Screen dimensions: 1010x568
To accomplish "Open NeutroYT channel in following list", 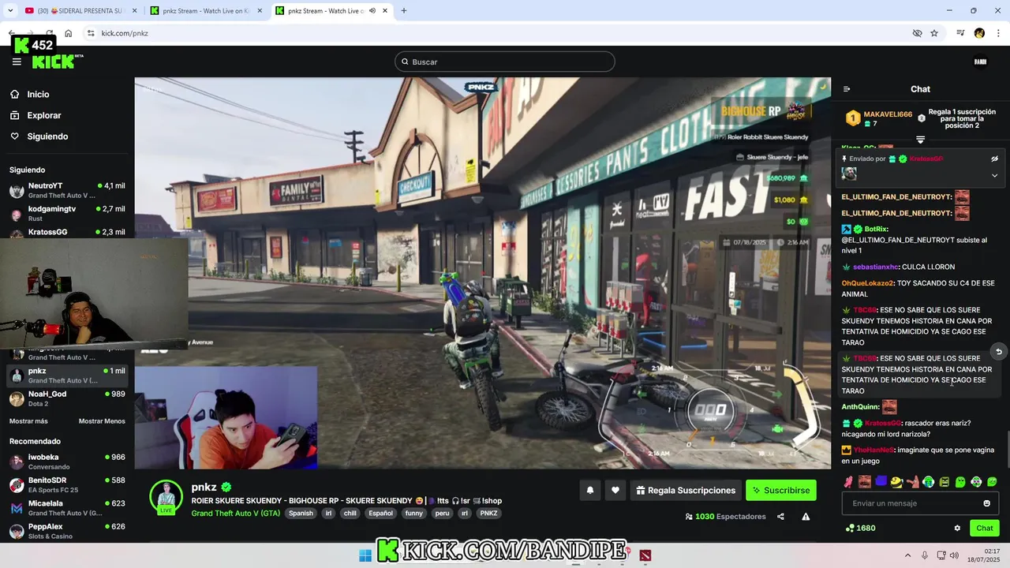I will 67,190.
